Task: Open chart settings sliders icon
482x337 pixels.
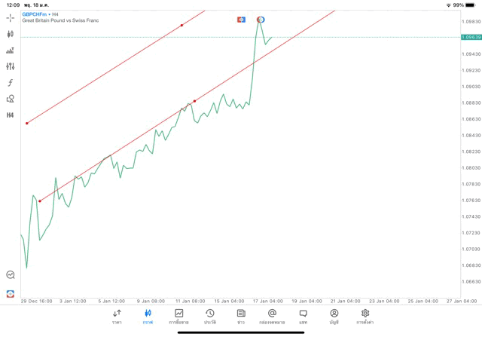Action: 11,66
